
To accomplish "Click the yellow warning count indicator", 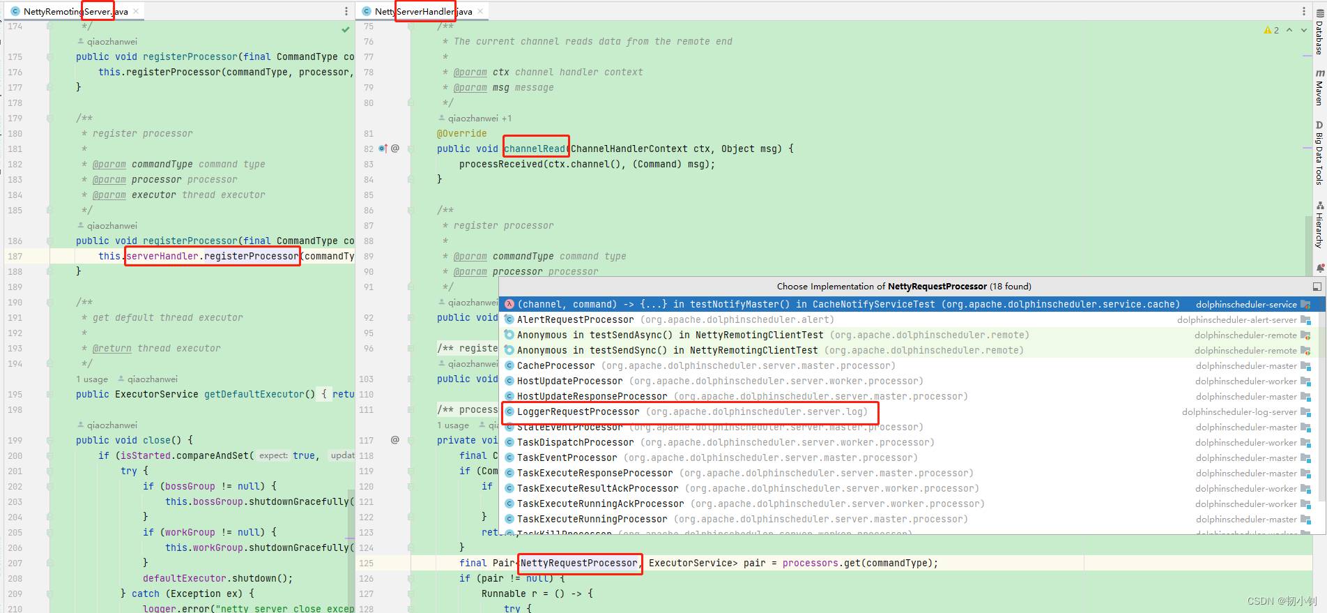I will pyautogui.click(x=1271, y=30).
